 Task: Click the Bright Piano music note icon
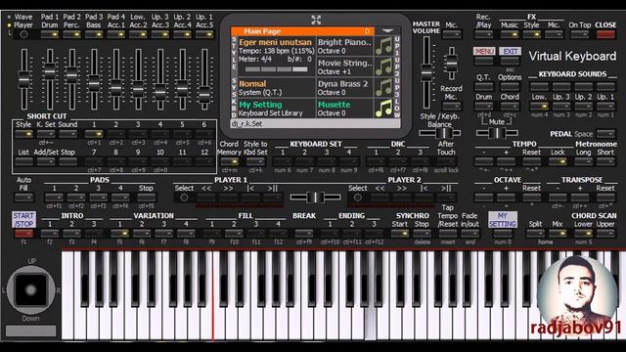[383, 46]
